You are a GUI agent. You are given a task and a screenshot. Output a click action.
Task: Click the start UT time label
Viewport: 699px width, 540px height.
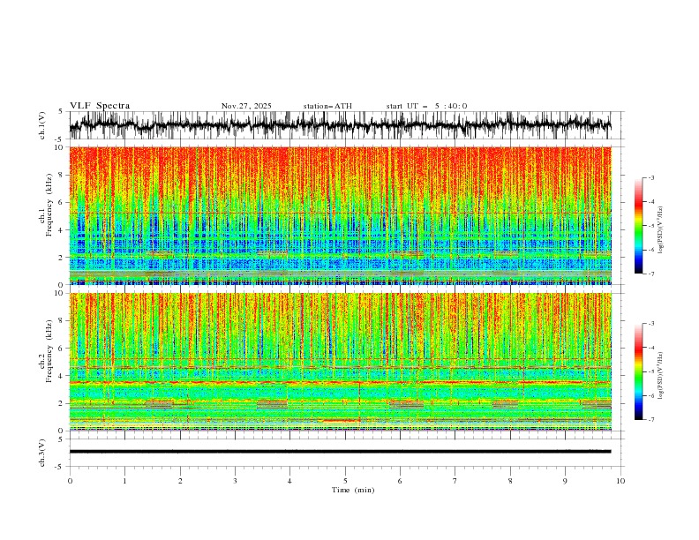coord(426,106)
